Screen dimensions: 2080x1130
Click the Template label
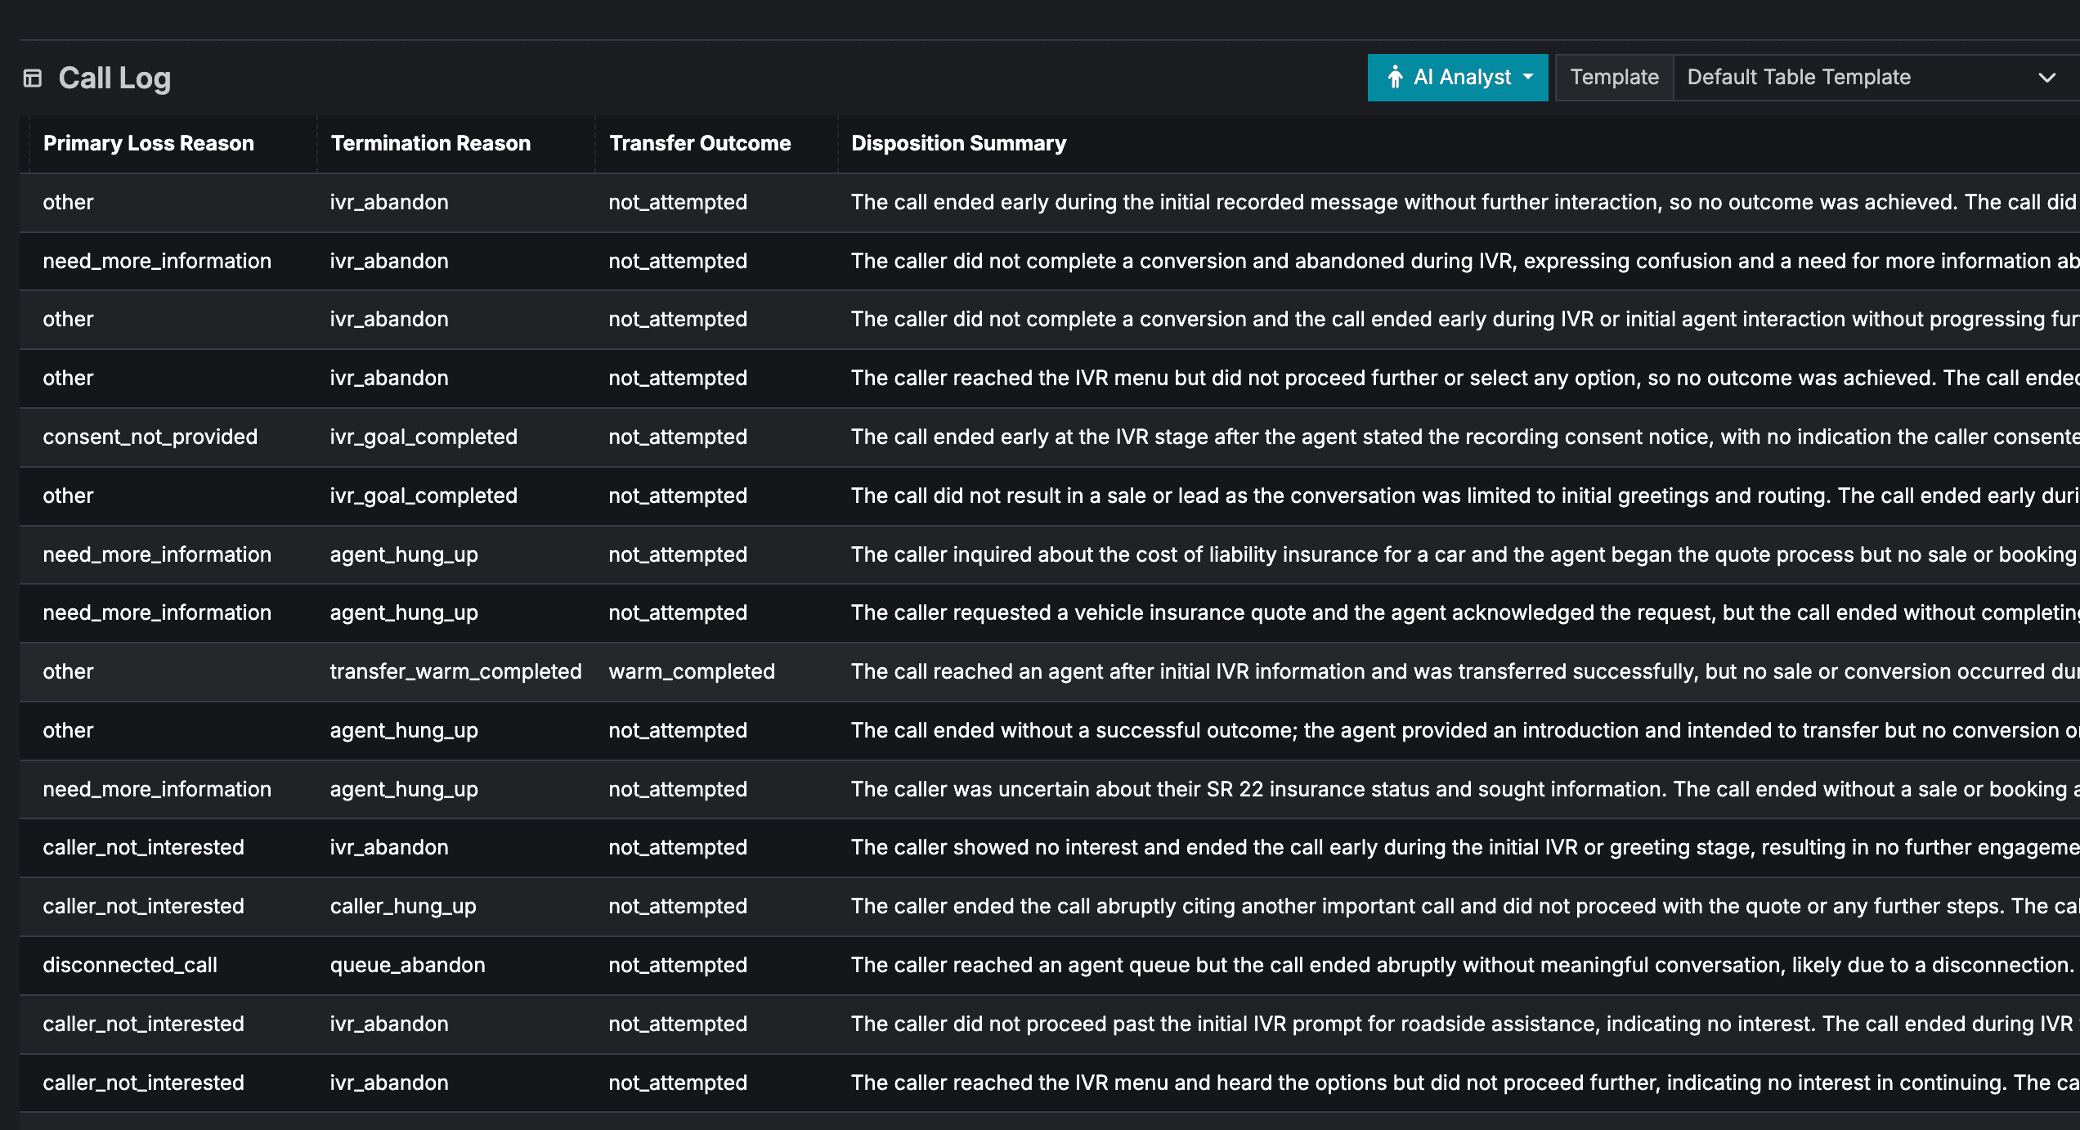tap(1614, 77)
